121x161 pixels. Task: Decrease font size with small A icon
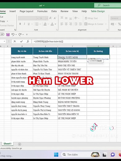coord(55,18)
